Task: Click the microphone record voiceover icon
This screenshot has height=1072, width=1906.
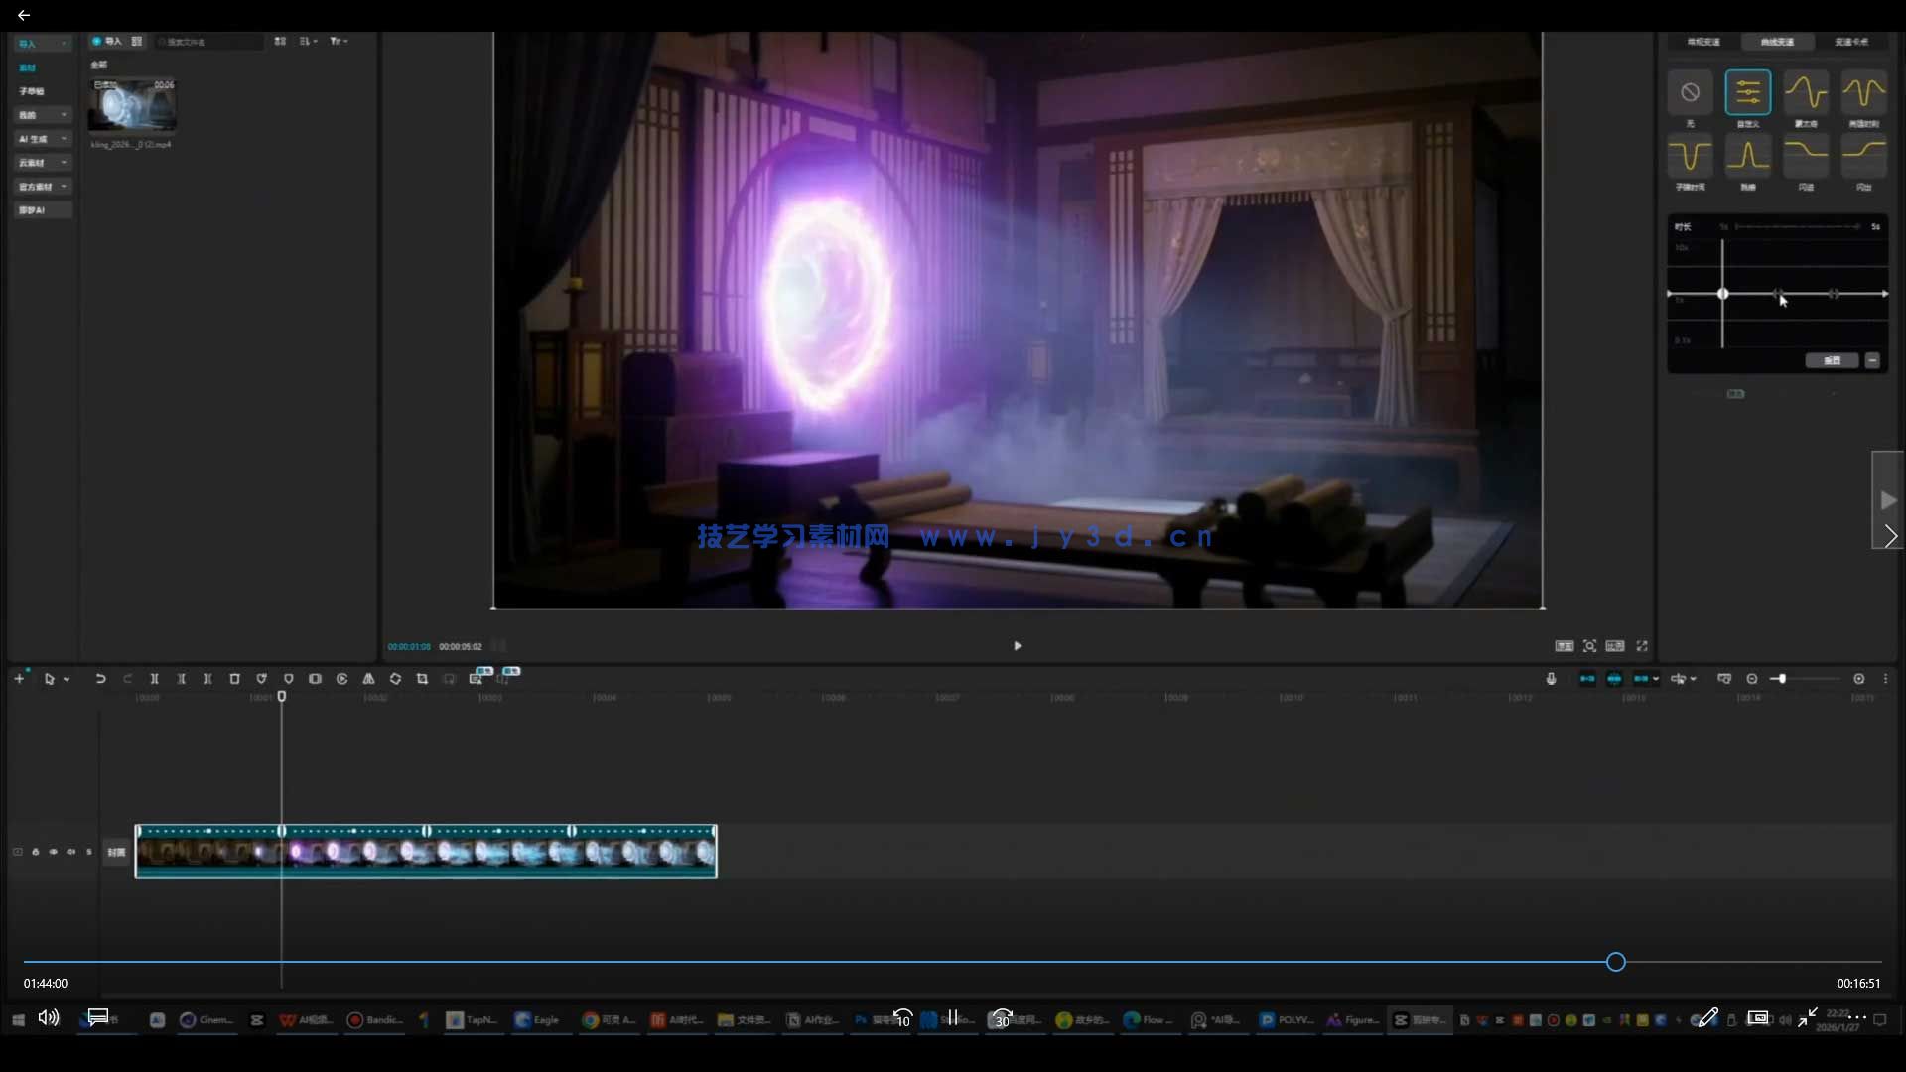Action: coord(1551,679)
